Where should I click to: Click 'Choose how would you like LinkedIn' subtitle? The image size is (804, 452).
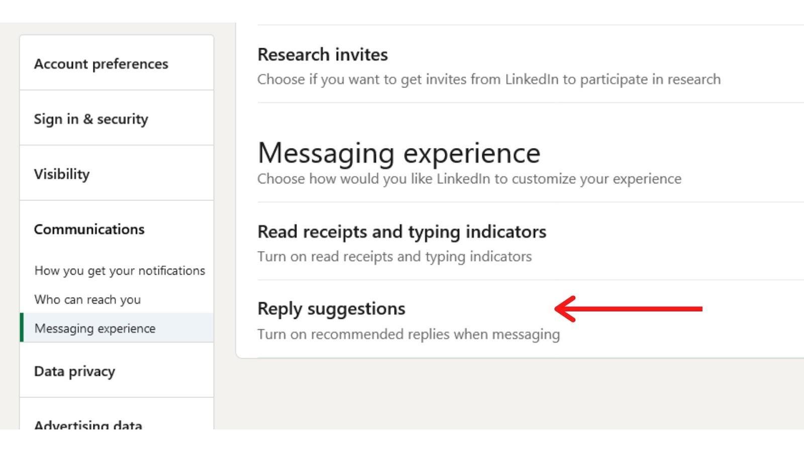(469, 179)
